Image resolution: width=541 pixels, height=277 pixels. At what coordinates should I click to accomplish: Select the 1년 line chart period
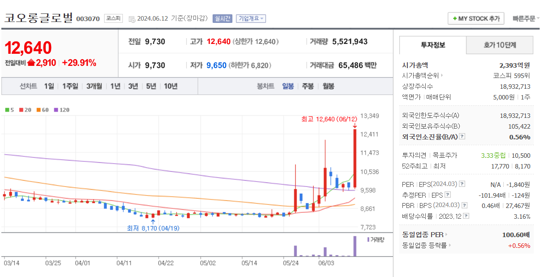115,86
